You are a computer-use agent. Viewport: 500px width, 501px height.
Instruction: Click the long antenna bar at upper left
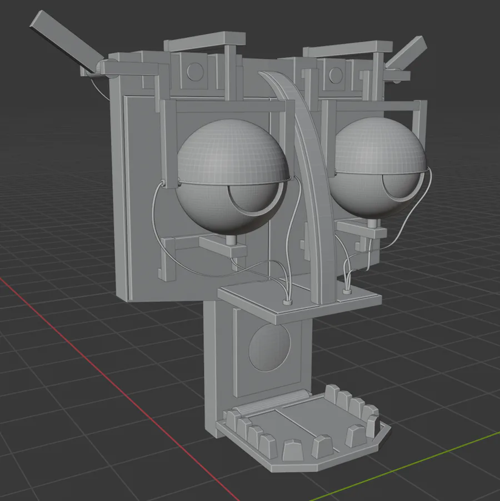coord(67,41)
